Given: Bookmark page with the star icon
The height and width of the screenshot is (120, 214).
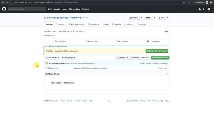Looking at the screenshot, I should (184, 2).
